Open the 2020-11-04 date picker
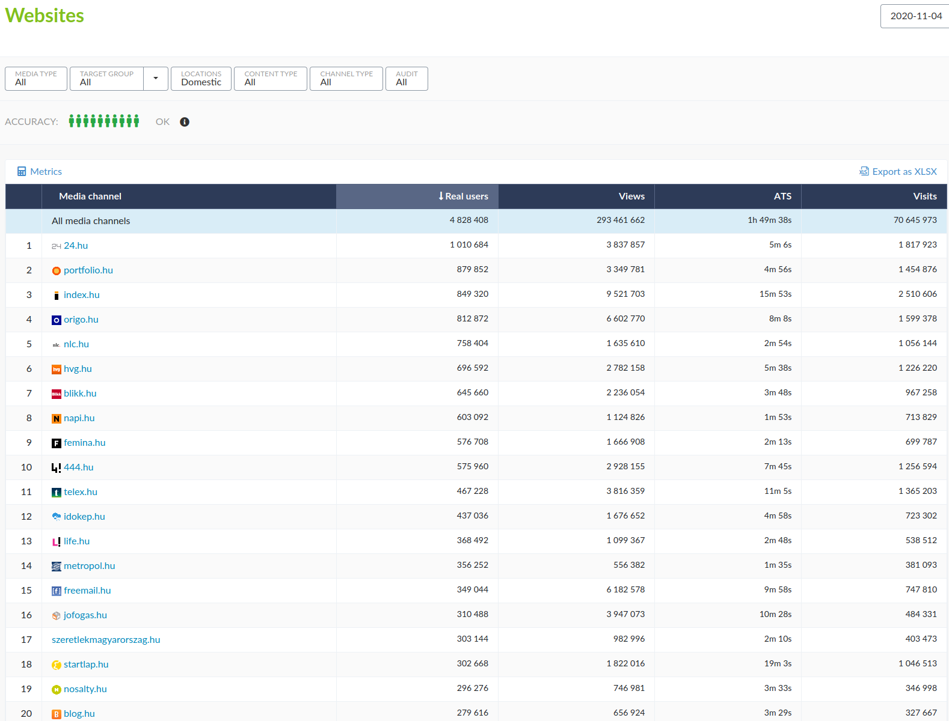 click(915, 16)
